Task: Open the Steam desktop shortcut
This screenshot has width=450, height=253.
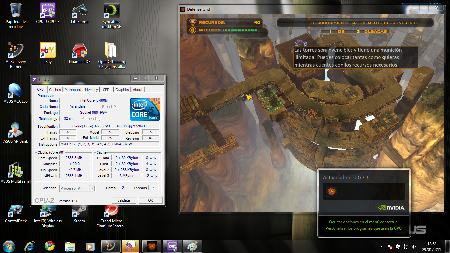Action: [x=79, y=212]
